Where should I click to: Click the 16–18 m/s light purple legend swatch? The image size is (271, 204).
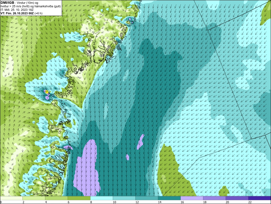[192, 198]
